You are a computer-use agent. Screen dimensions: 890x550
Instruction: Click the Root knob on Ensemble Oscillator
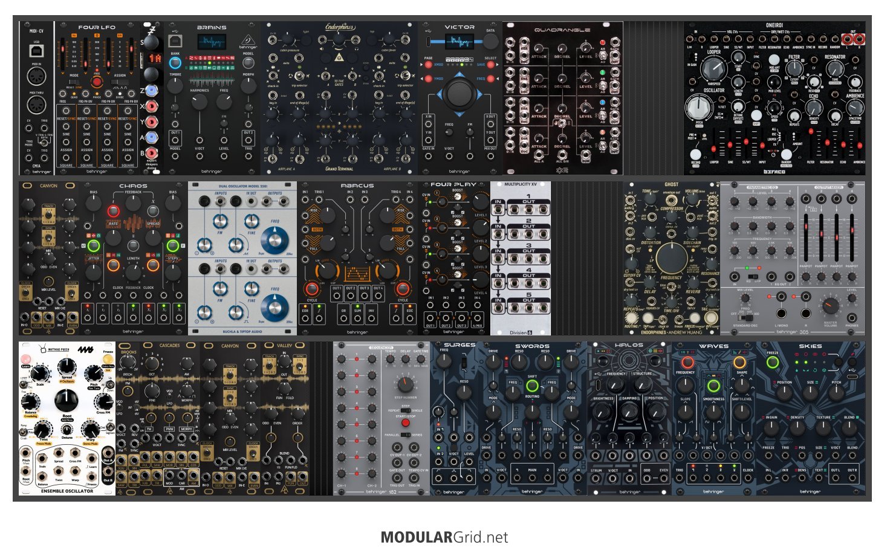tap(67, 400)
